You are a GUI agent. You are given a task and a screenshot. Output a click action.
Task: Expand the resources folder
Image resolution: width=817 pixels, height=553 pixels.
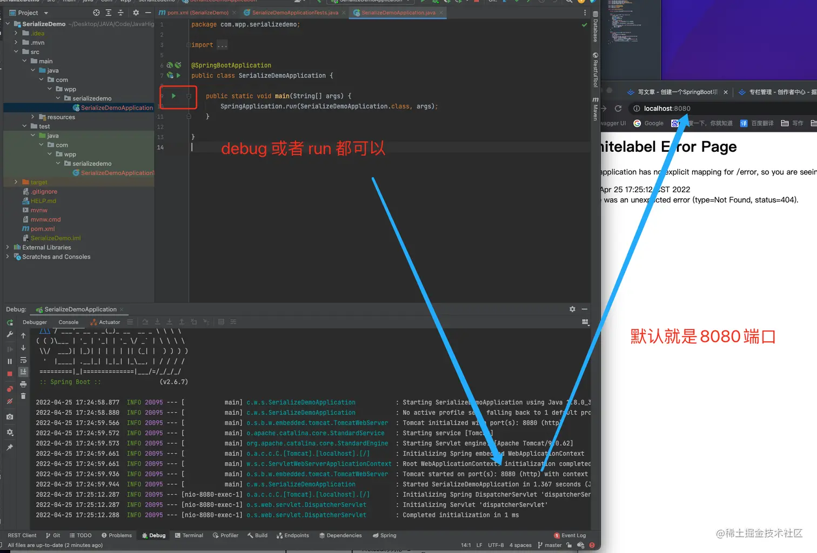coord(33,117)
